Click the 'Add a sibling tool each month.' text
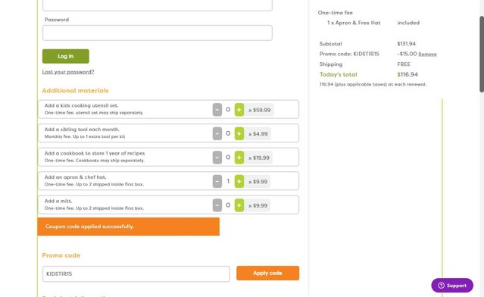This screenshot has width=484, height=297. click(x=82, y=130)
